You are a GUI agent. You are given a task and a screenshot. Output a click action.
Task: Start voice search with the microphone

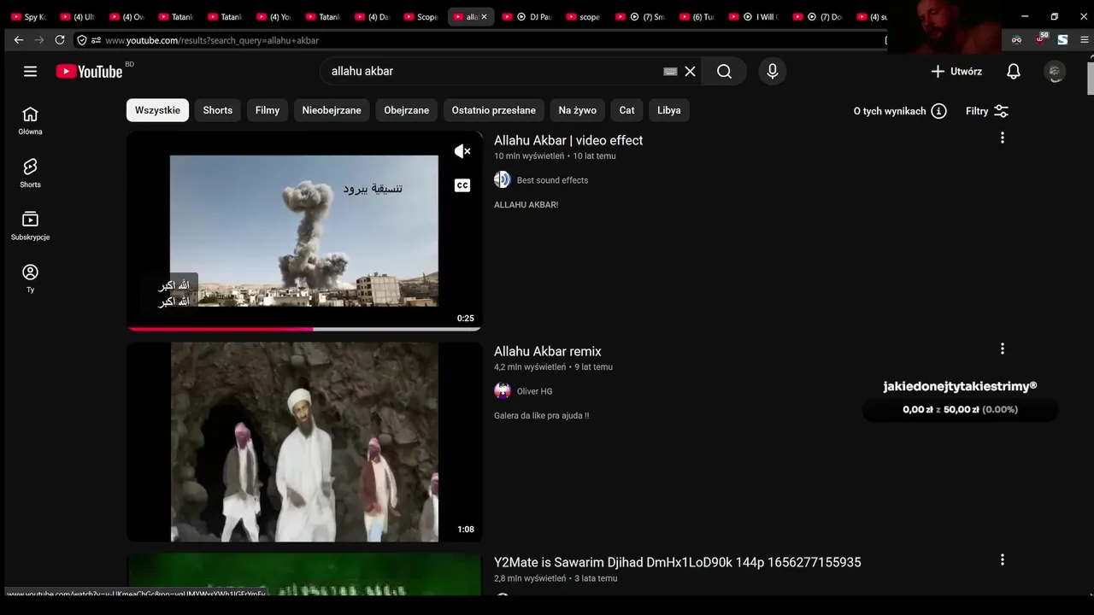[x=773, y=72]
